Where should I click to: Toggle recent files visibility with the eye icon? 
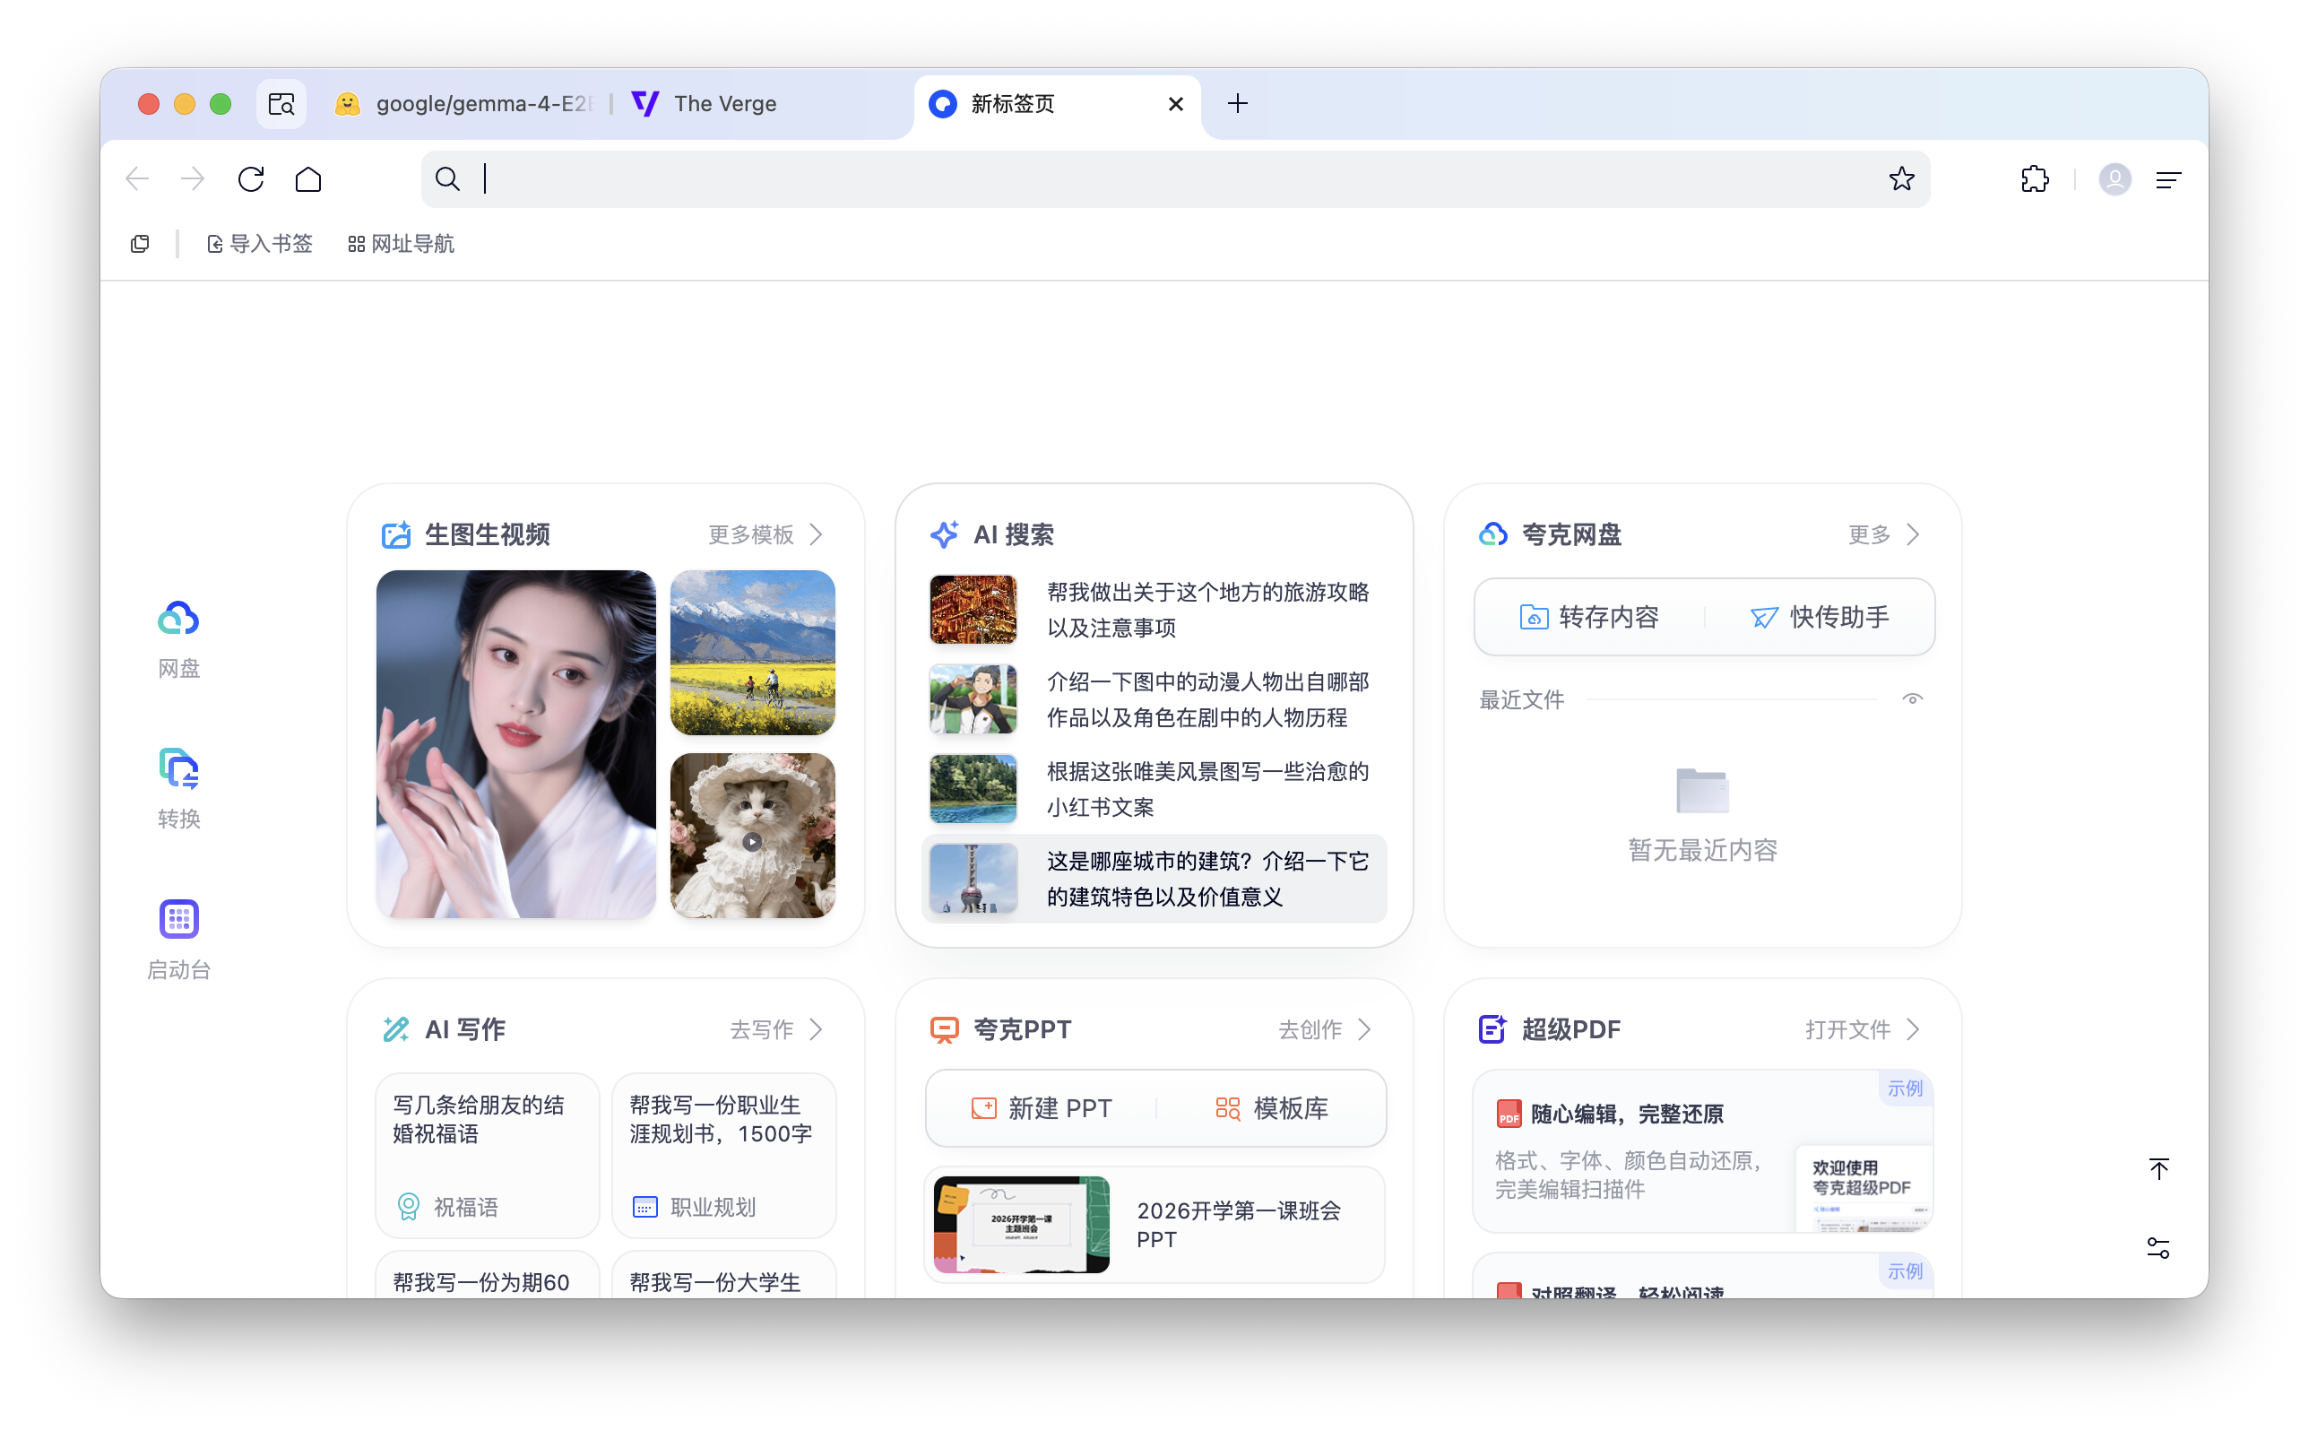coord(1914,698)
